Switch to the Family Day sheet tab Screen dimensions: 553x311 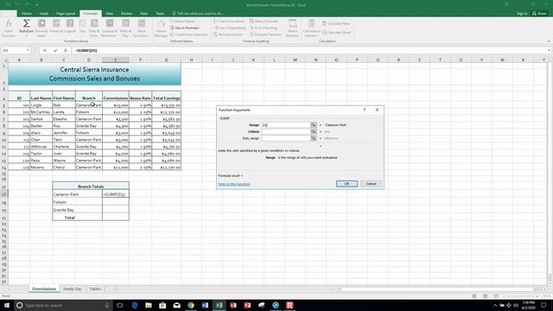73,289
